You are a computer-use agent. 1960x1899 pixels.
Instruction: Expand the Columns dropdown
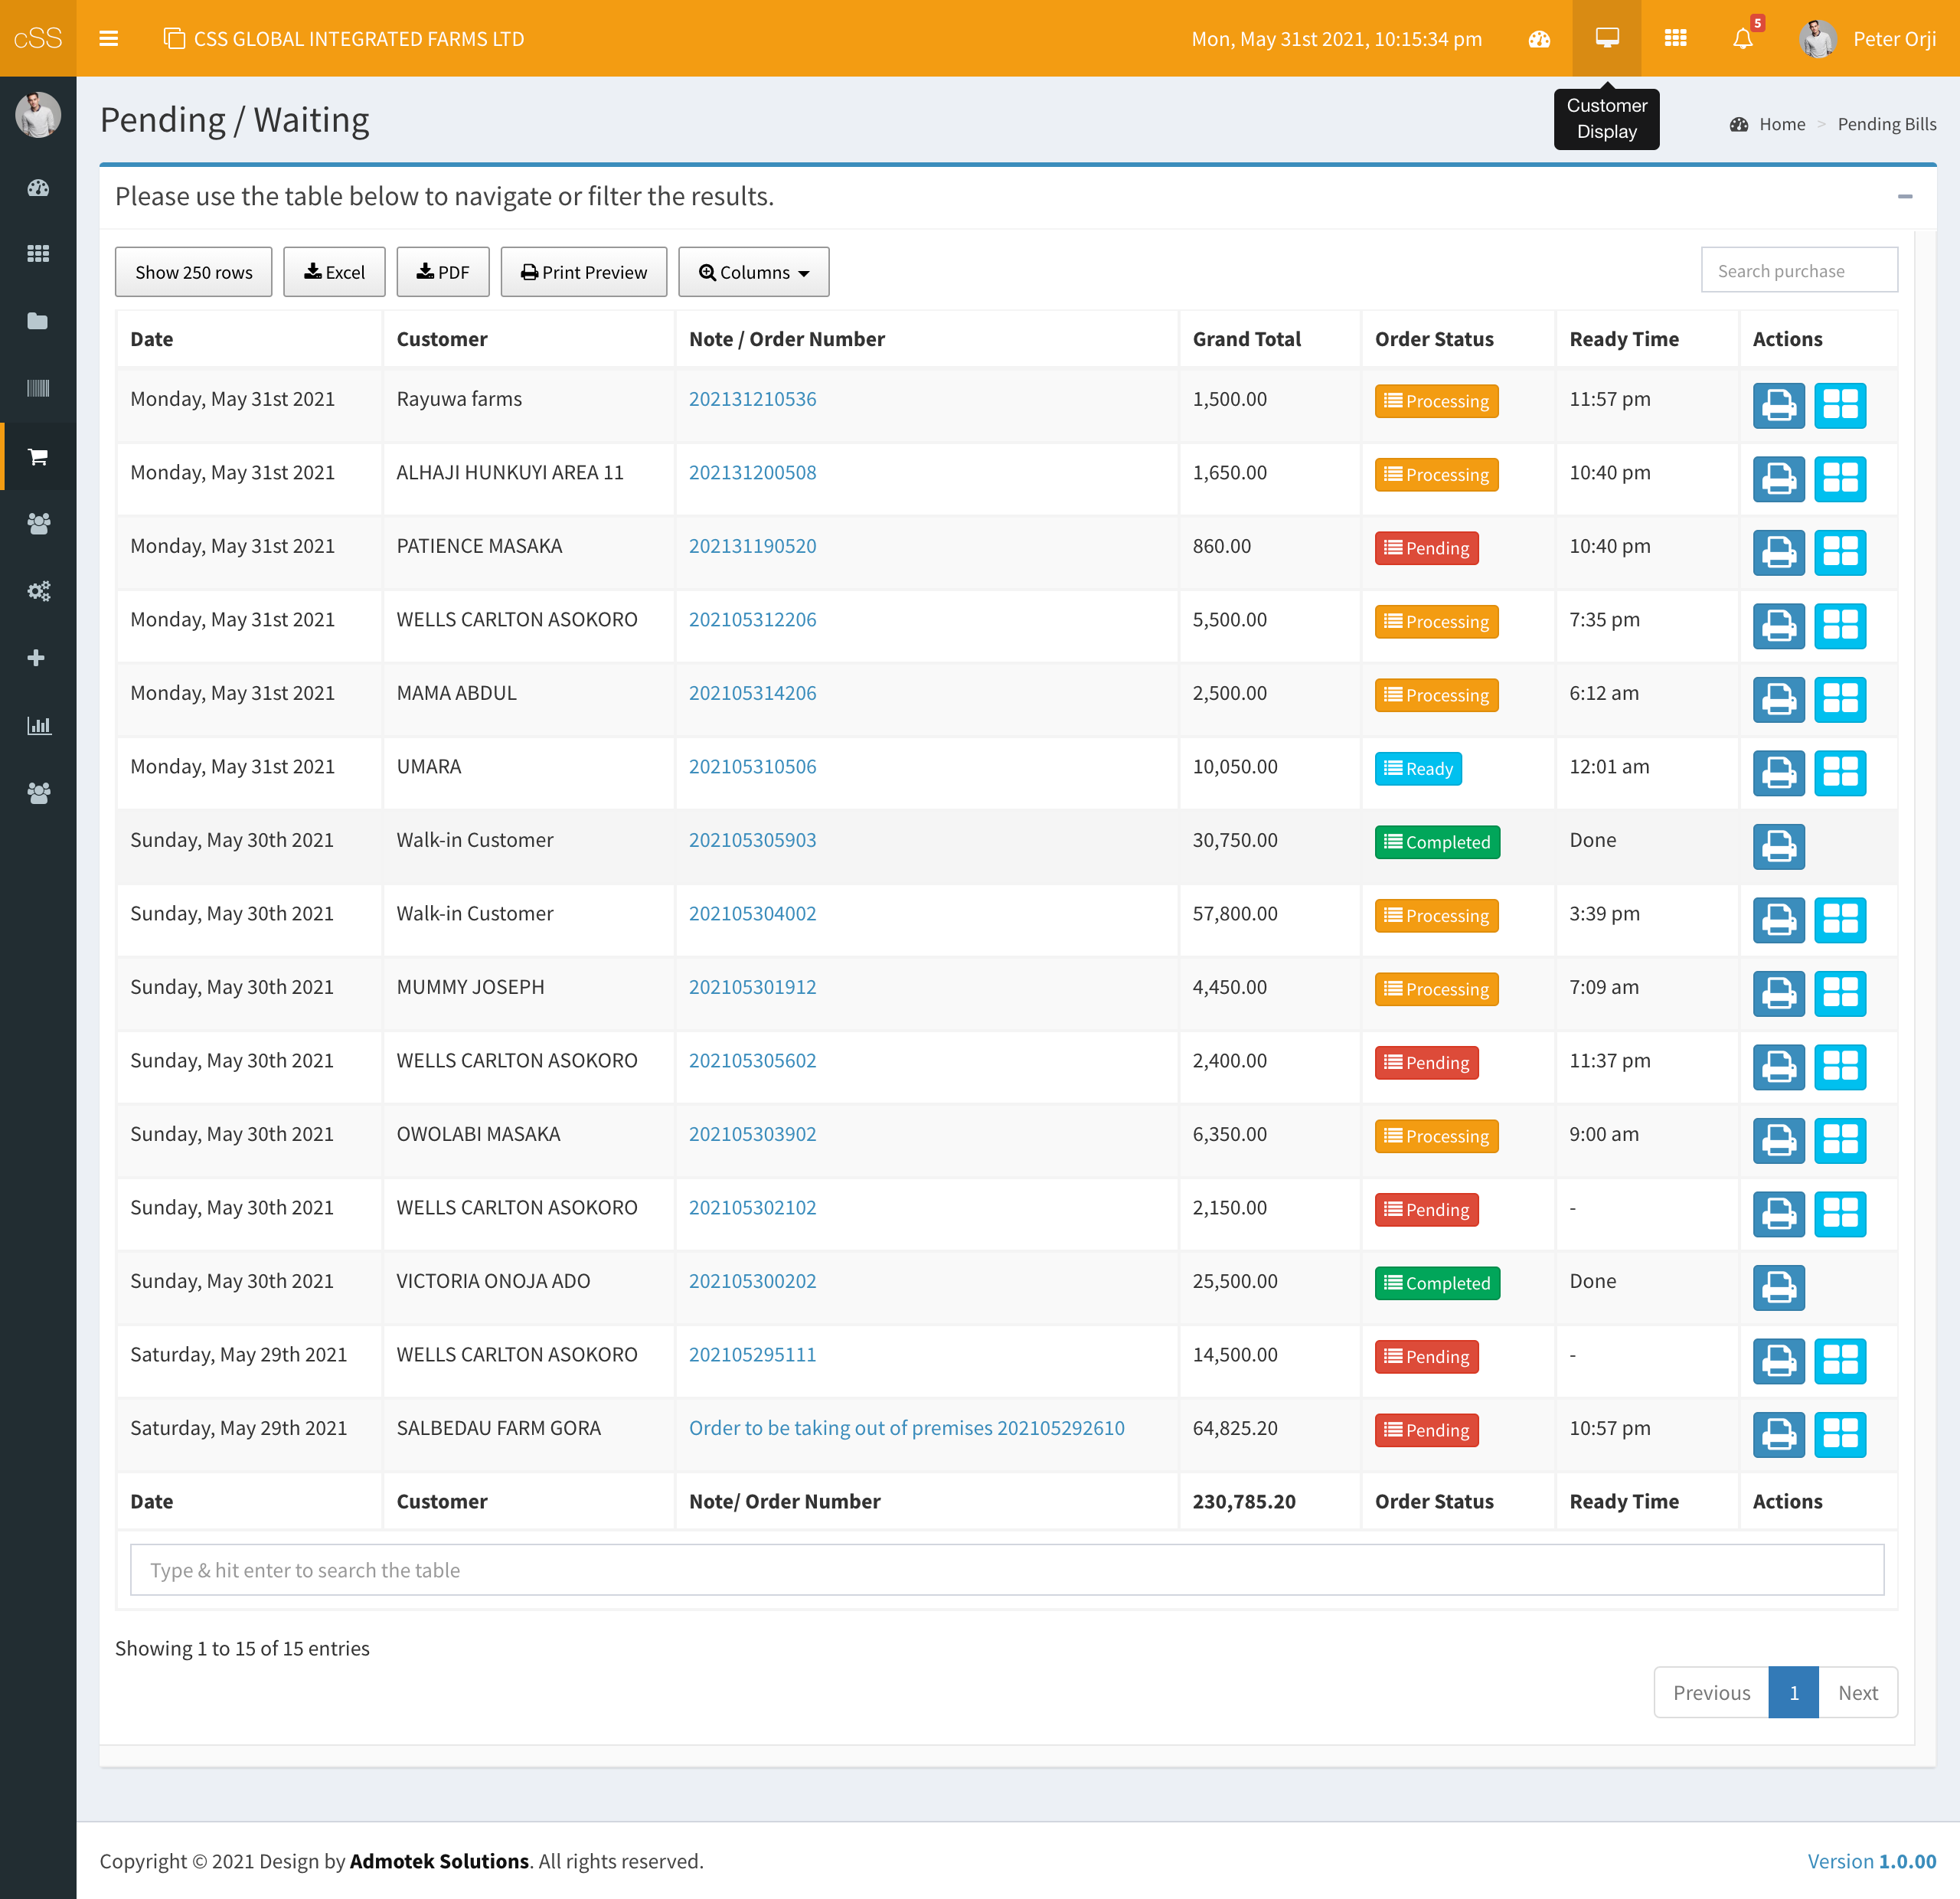(x=753, y=272)
